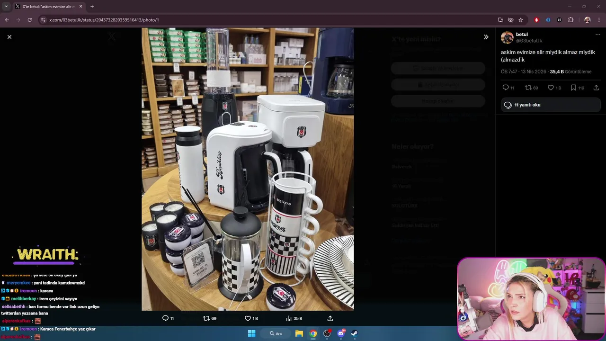Screen dimensions: 606x341
Task: Click the site information icon in address bar
Action: (43, 20)
